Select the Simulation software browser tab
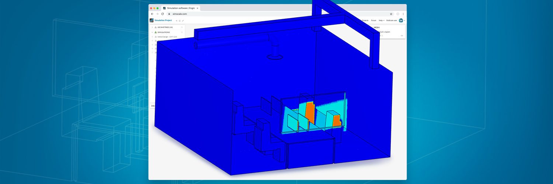This screenshot has height=184, width=553. (x=180, y=8)
